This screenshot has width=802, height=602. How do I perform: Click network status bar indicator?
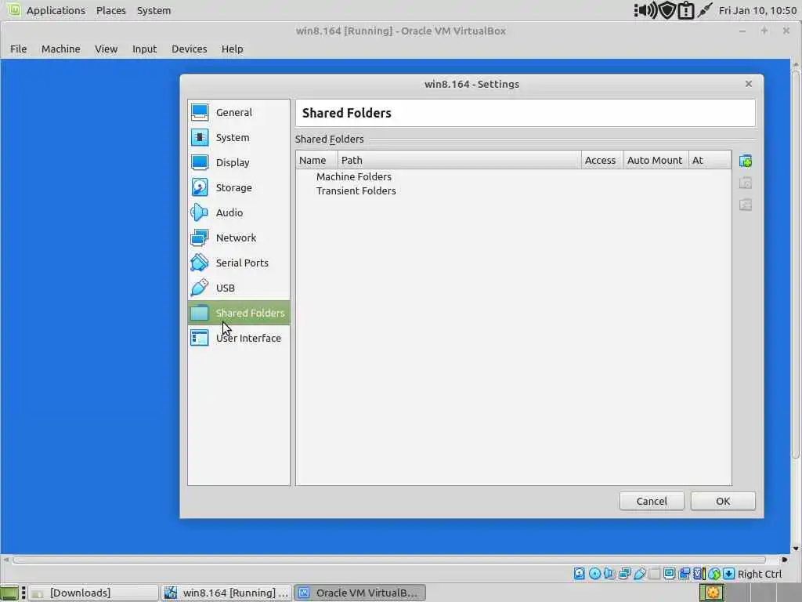[624, 574]
